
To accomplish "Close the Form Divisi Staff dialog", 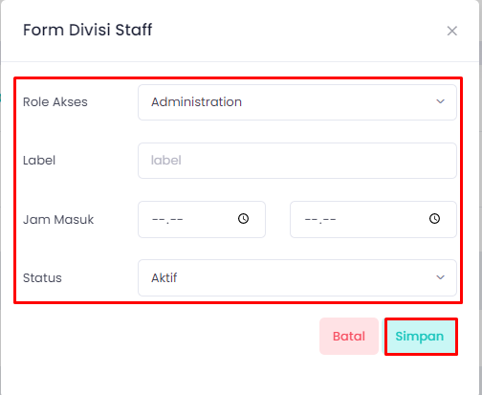I will [x=452, y=31].
